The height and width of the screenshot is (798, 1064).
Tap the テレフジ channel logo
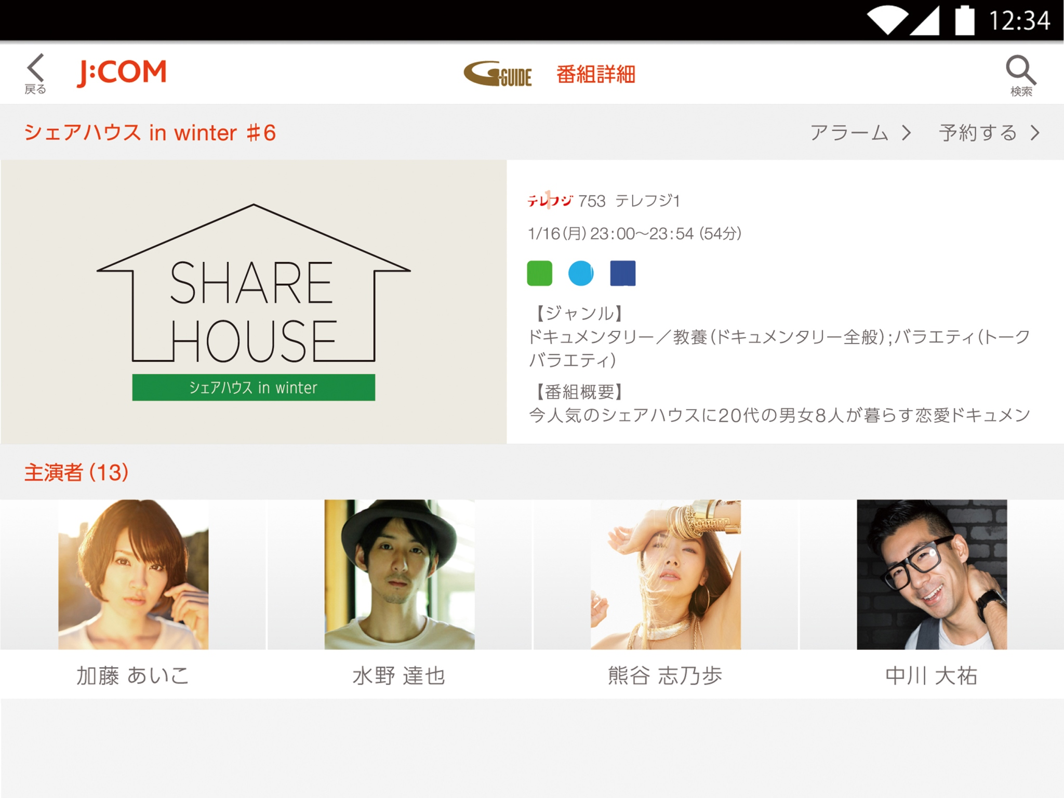550,200
